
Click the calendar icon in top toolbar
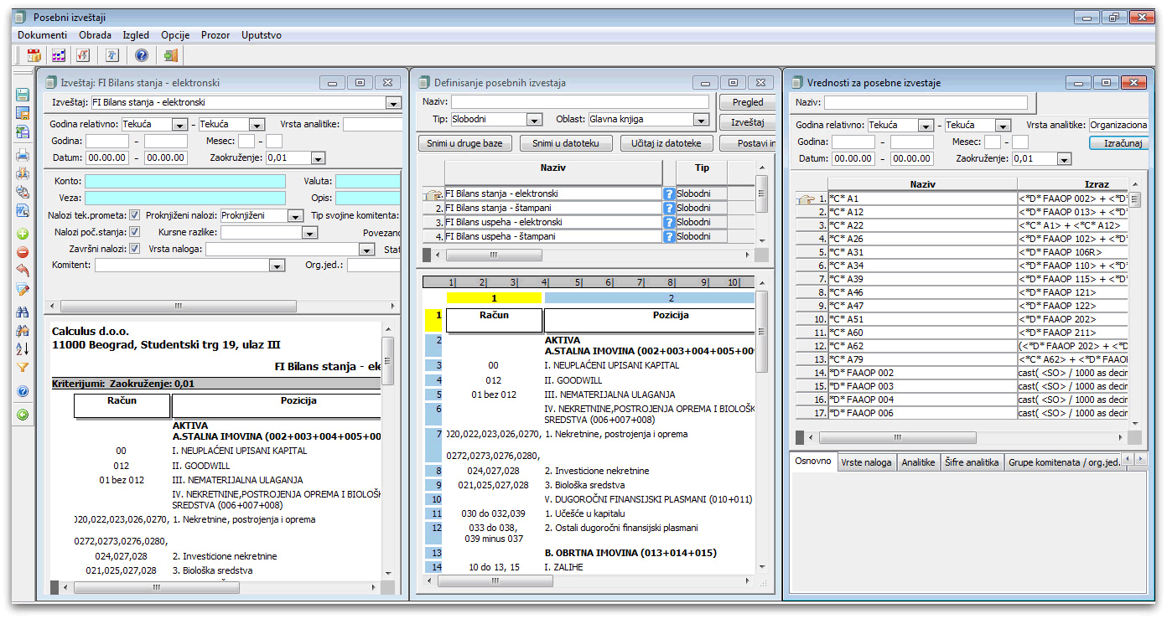click(34, 55)
